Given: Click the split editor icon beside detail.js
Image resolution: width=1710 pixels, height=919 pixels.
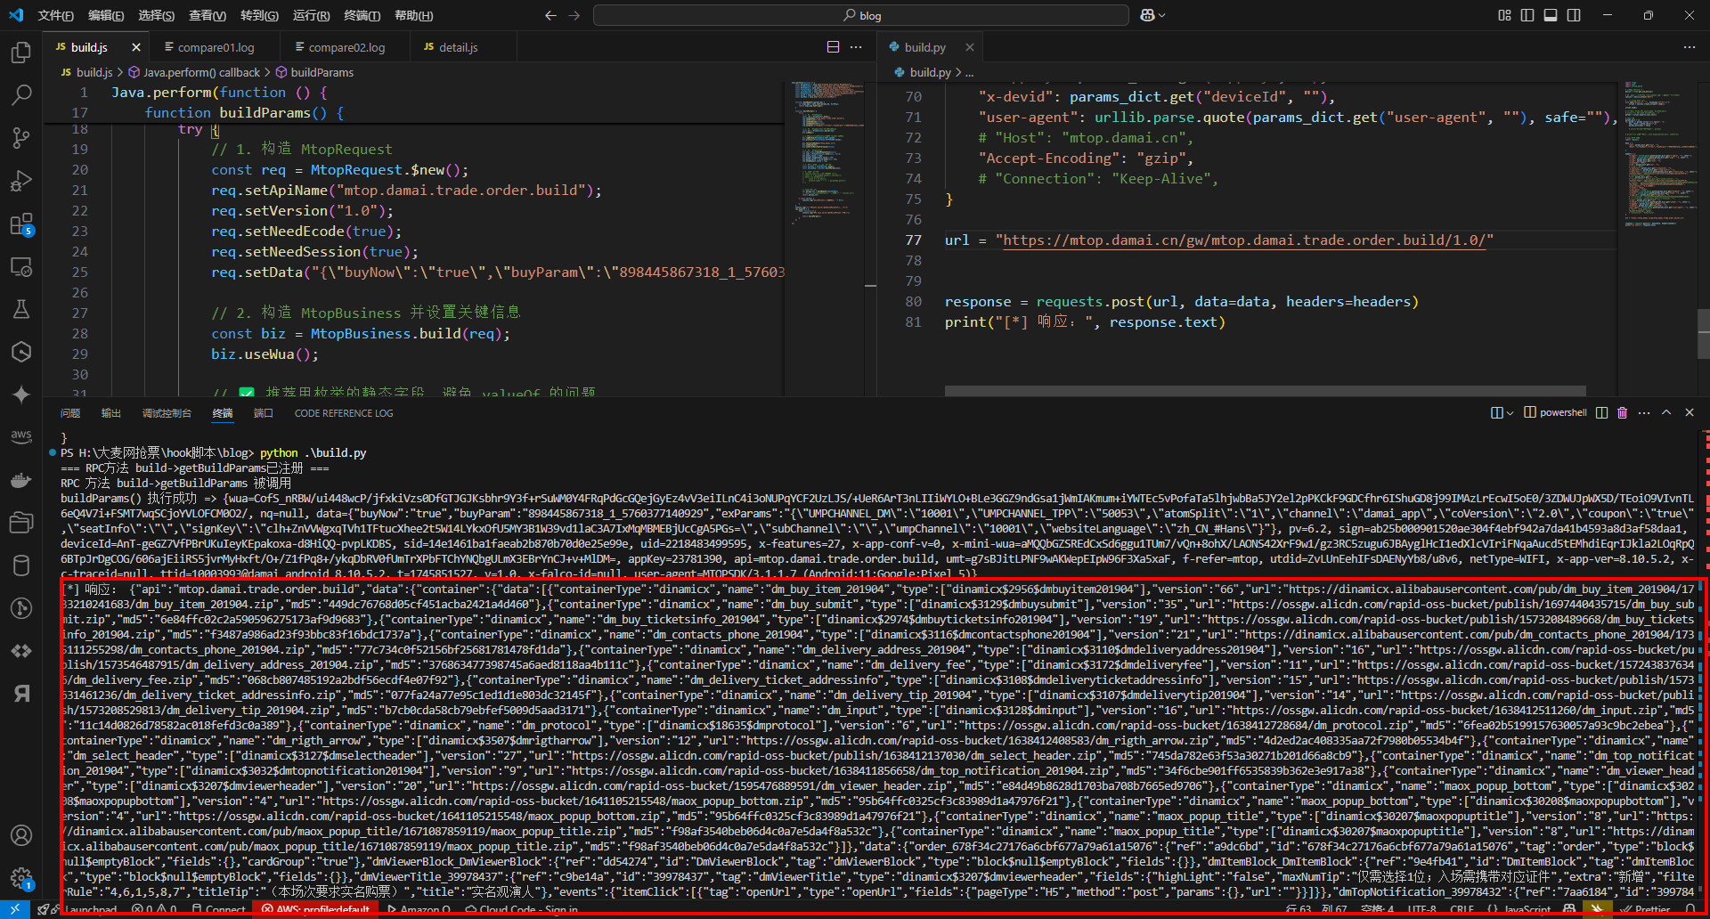Looking at the screenshot, I should coord(833,47).
